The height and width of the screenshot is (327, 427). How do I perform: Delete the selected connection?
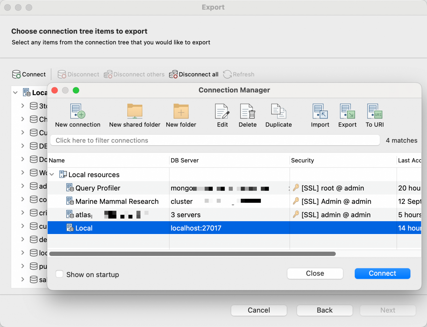(x=247, y=112)
